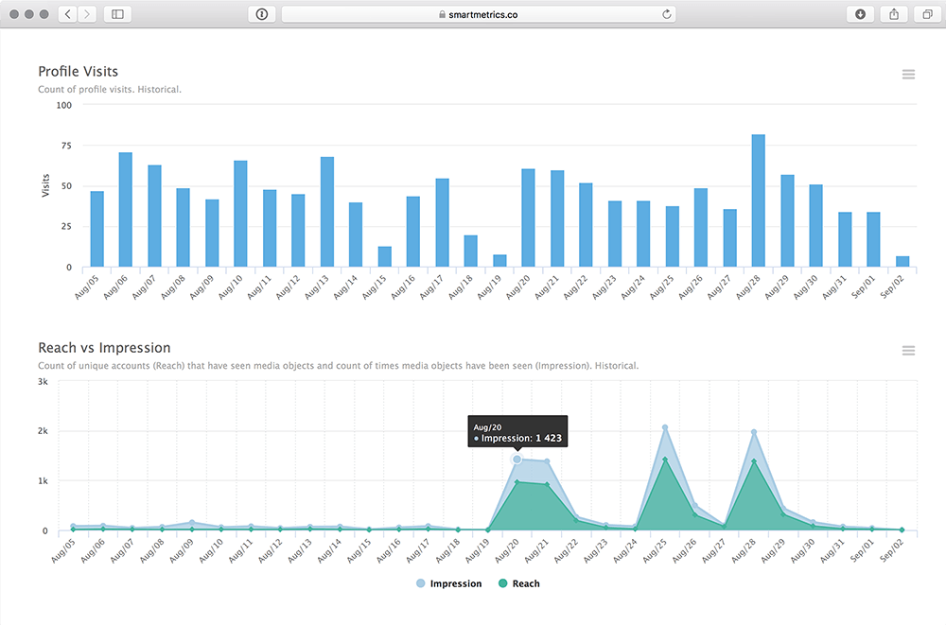Click the Aug/28 Reach peak marker

tap(754, 461)
